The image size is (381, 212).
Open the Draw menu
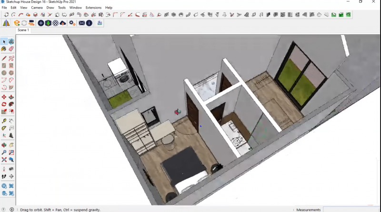point(50,8)
